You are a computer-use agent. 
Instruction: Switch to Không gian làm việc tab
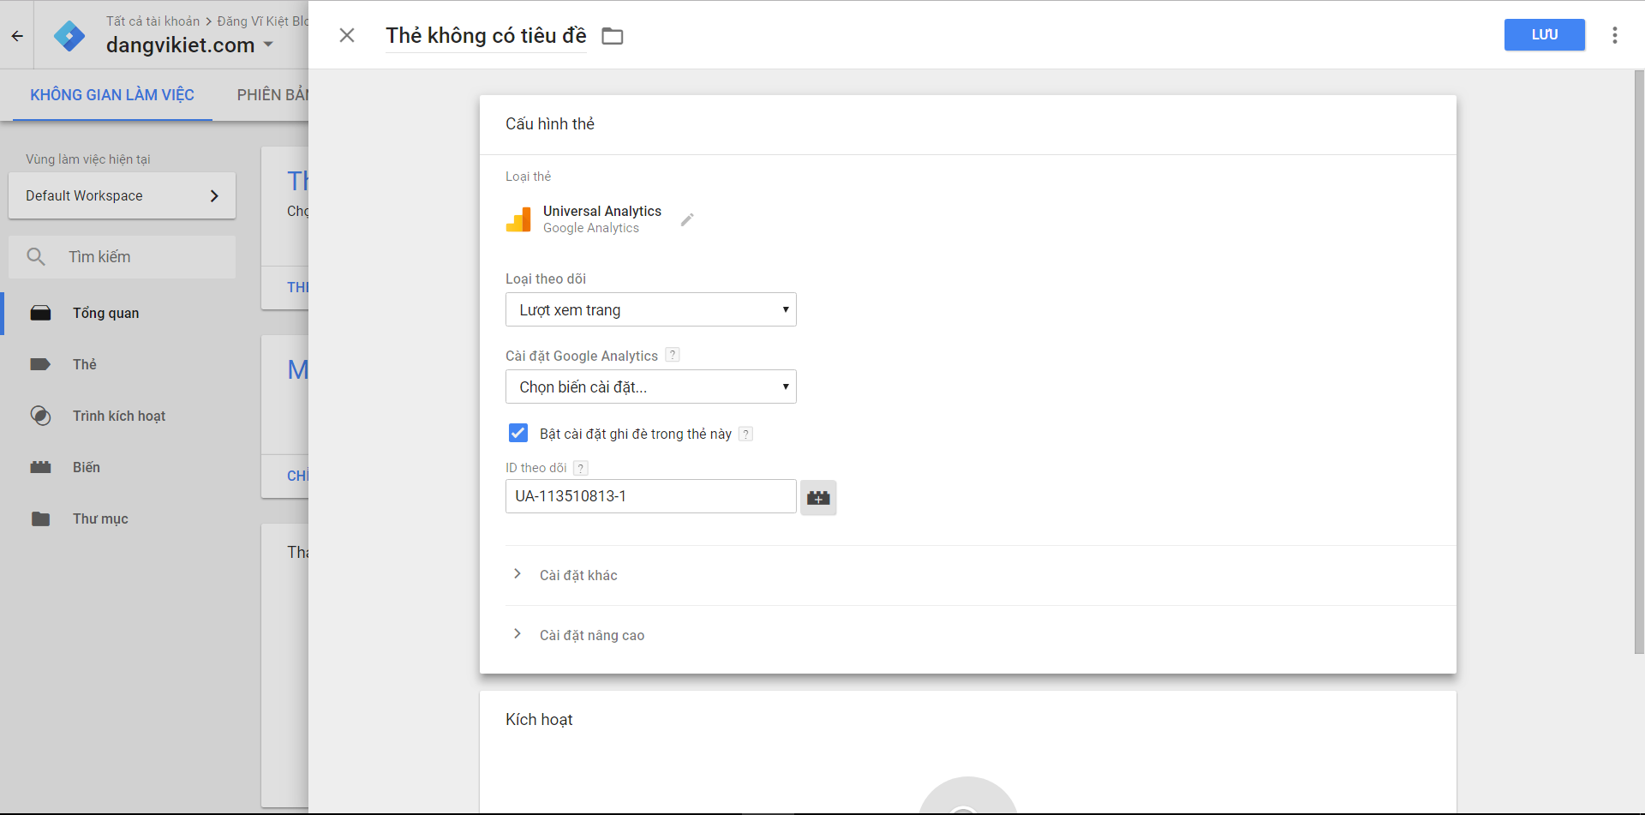click(x=112, y=95)
